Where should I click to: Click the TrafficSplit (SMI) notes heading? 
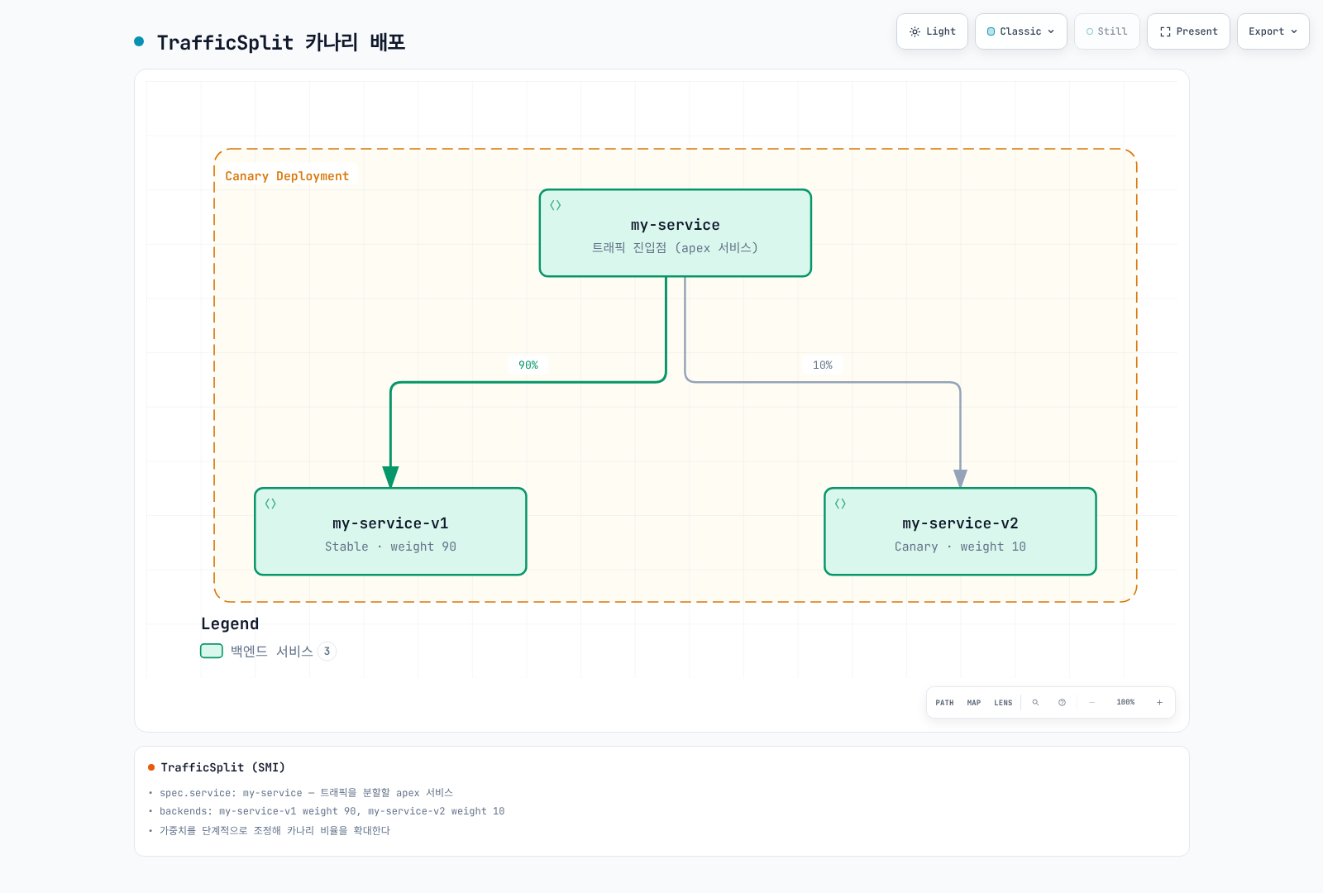(x=223, y=767)
